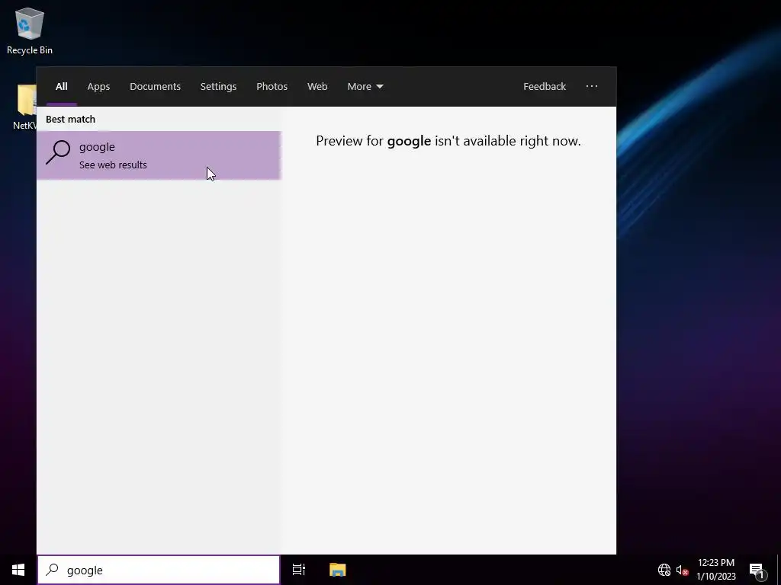Filter results by Photos tab
The image size is (781, 585).
(x=272, y=86)
